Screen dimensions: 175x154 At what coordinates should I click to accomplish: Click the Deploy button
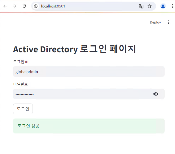(x=155, y=22)
